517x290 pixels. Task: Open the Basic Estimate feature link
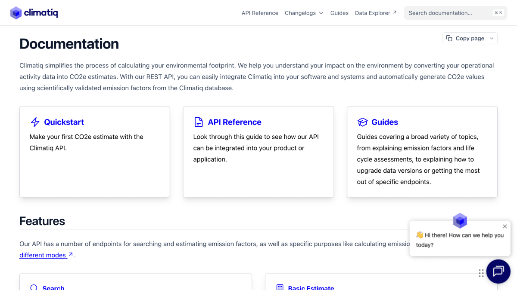tap(311, 287)
